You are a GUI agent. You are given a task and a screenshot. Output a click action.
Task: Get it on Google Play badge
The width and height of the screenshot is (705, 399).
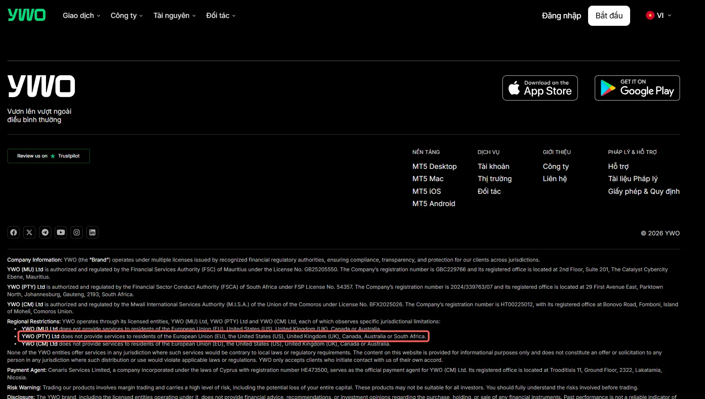[637, 88]
